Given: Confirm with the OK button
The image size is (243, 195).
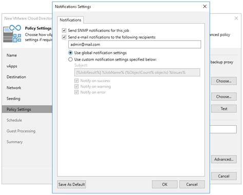Looking at the screenshot, I should pos(165,184).
